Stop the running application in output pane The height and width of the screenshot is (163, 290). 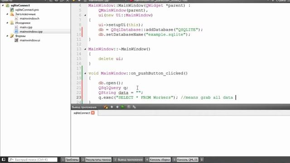(x=129, y=107)
